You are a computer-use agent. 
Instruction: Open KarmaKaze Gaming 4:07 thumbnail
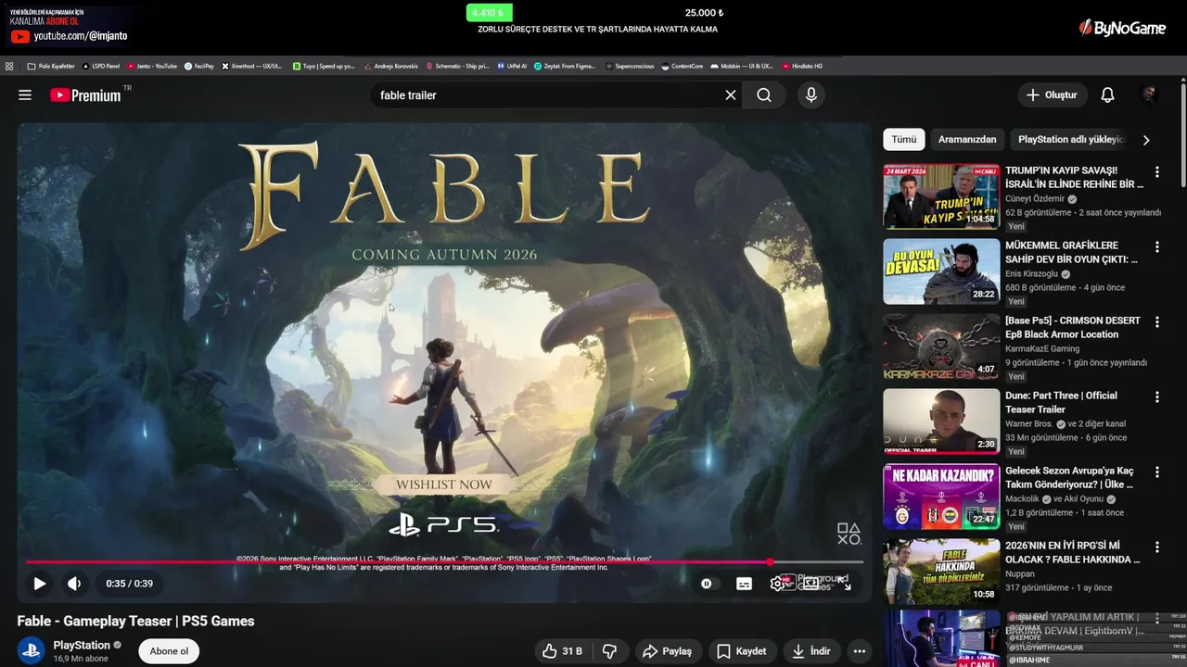941,346
